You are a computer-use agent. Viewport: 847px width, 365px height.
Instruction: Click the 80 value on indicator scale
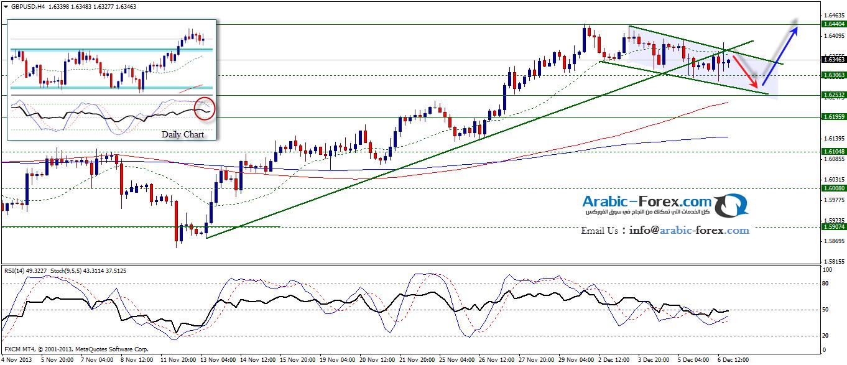pos(826,284)
